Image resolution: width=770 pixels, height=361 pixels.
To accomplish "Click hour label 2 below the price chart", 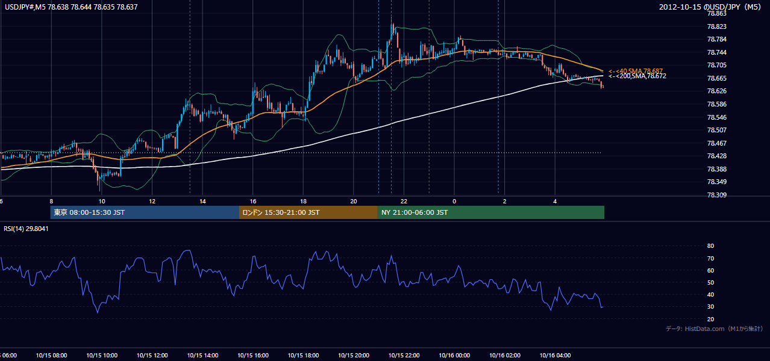I will pos(505,202).
